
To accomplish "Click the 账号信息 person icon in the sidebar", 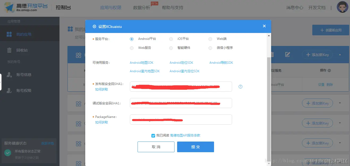I will tap(10, 74).
